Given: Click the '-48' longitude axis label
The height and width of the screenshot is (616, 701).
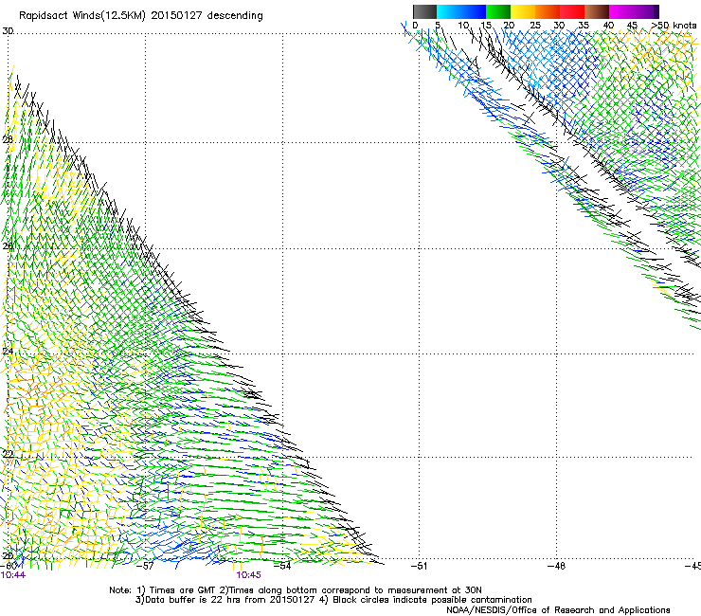Looking at the screenshot, I should coord(557,566).
